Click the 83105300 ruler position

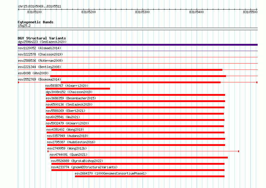pyautogui.click(x=142, y=12)
